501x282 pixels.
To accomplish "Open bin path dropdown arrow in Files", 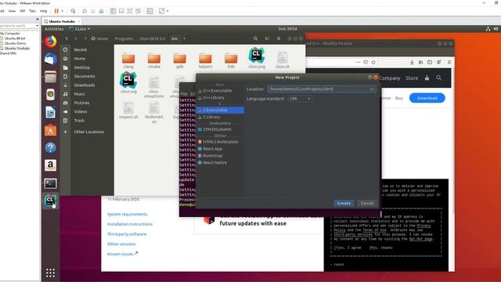I will (x=184, y=38).
